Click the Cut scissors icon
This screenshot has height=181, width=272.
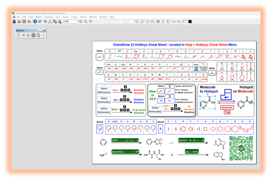coord(50,22)
